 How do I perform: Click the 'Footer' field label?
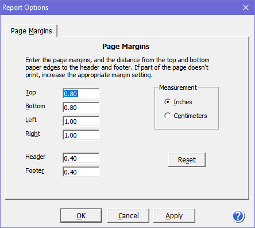tap(34, 170)
